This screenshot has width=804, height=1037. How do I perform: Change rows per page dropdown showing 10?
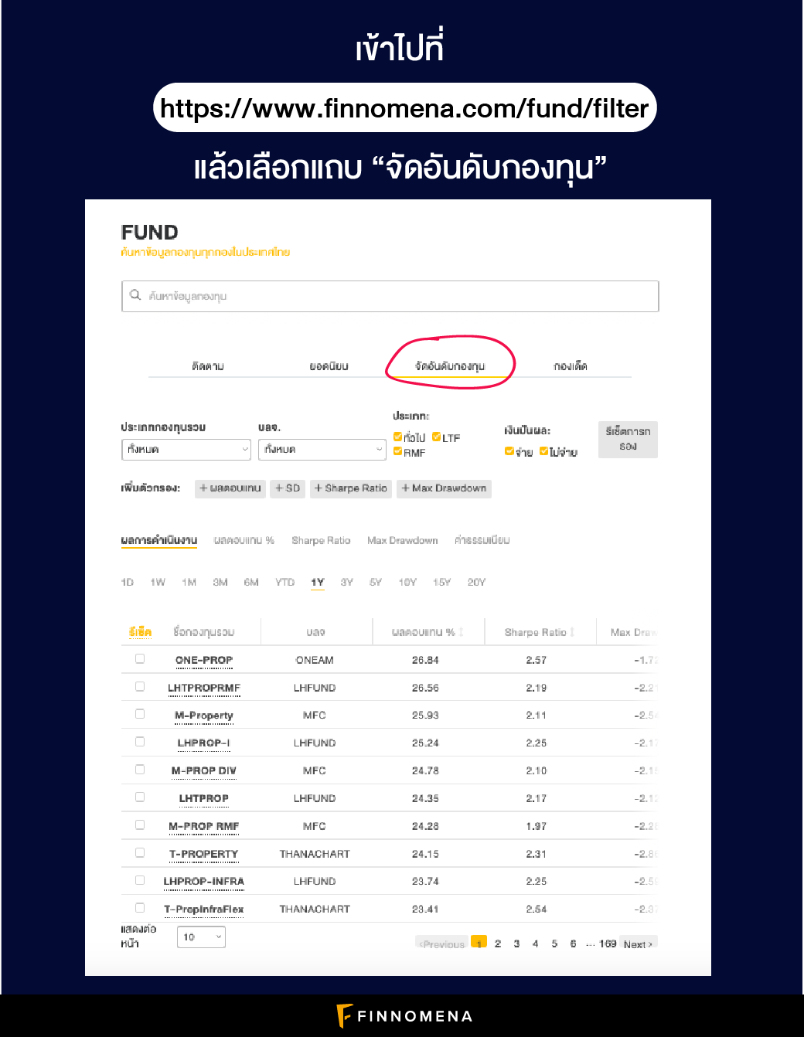point(201,937)
